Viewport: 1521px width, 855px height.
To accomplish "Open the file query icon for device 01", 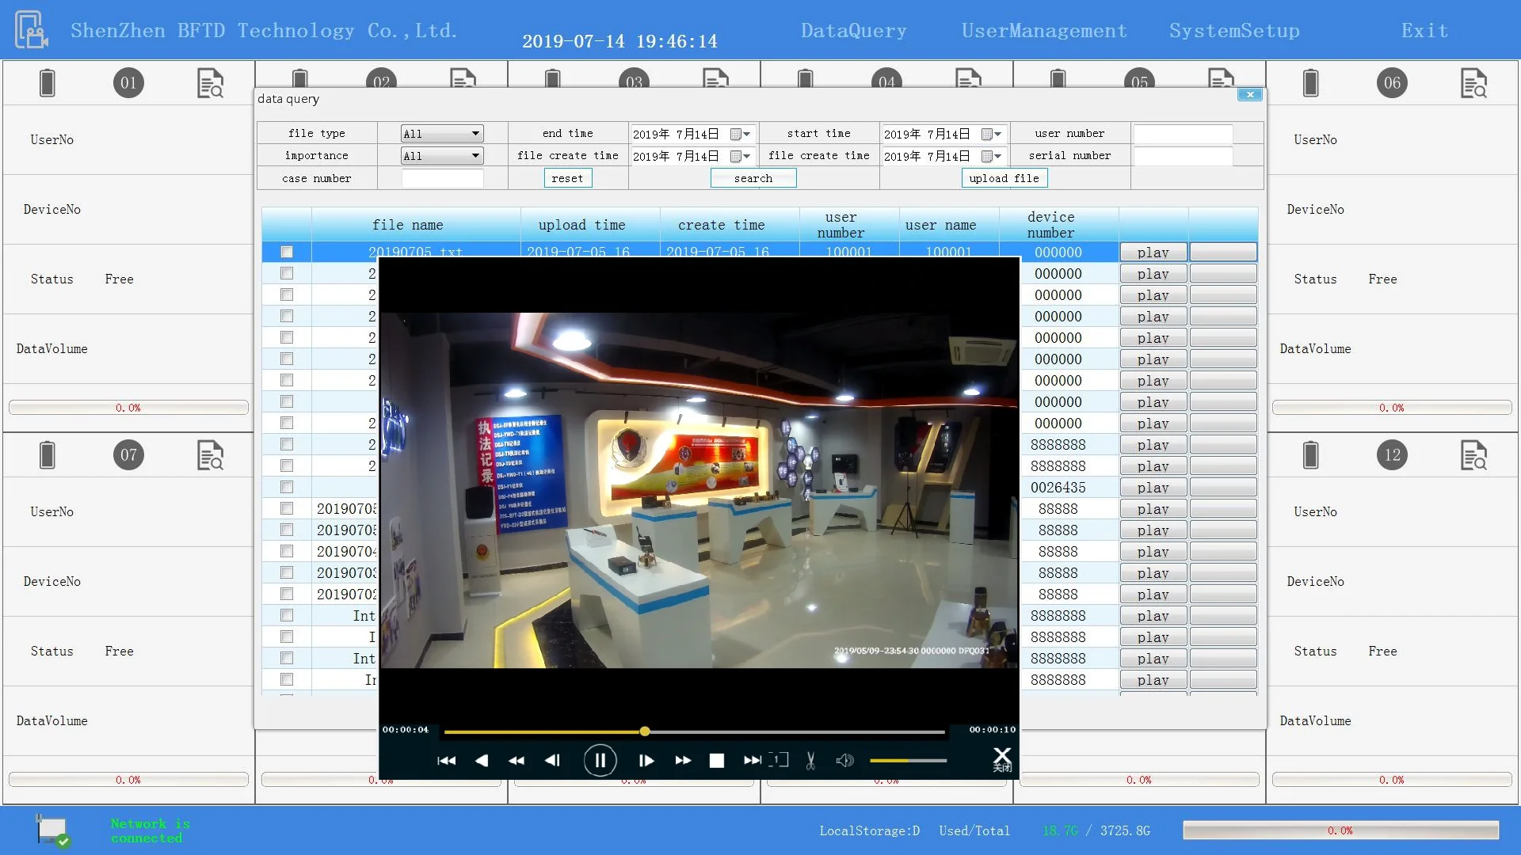I will pos(210,83).
